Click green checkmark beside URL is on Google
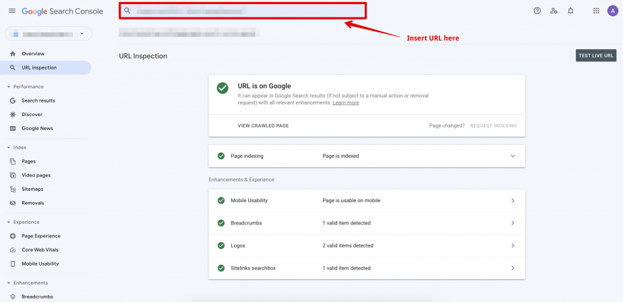This screenshot has height=302, width=623. [222, 88]
